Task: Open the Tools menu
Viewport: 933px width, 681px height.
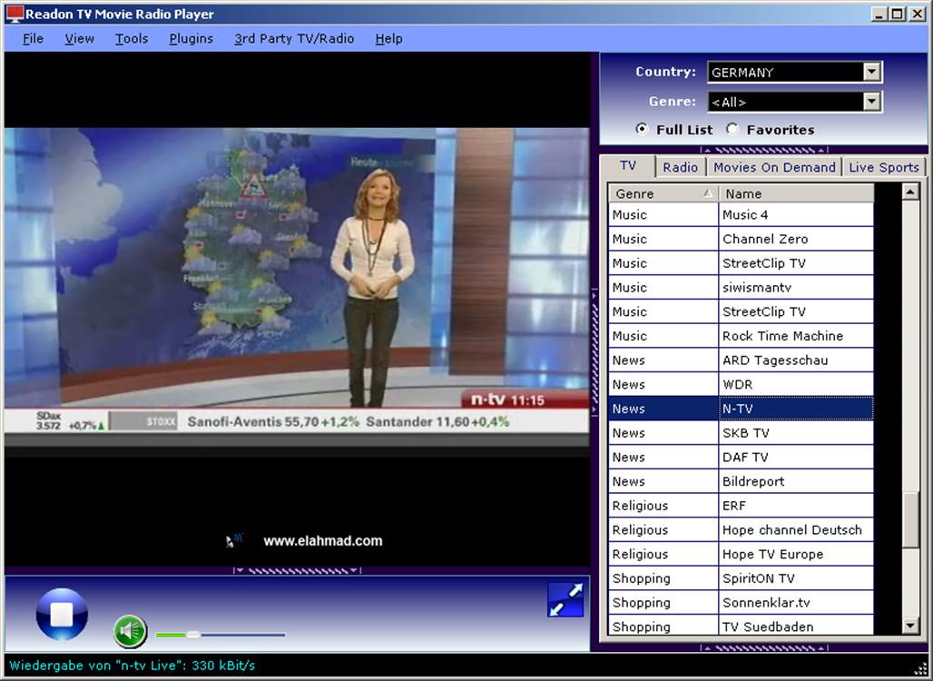Action: click(132, 39)
